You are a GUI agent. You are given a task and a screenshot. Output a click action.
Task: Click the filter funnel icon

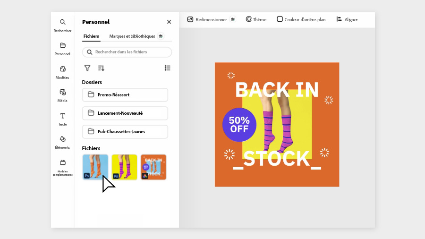coord(87,68)
